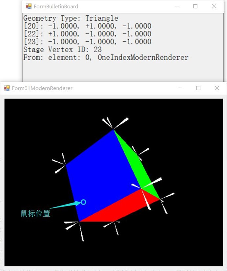227x271 pixels.
Task: Click the FormBulletinBoard window app icon
Action: tap(29, 7)
